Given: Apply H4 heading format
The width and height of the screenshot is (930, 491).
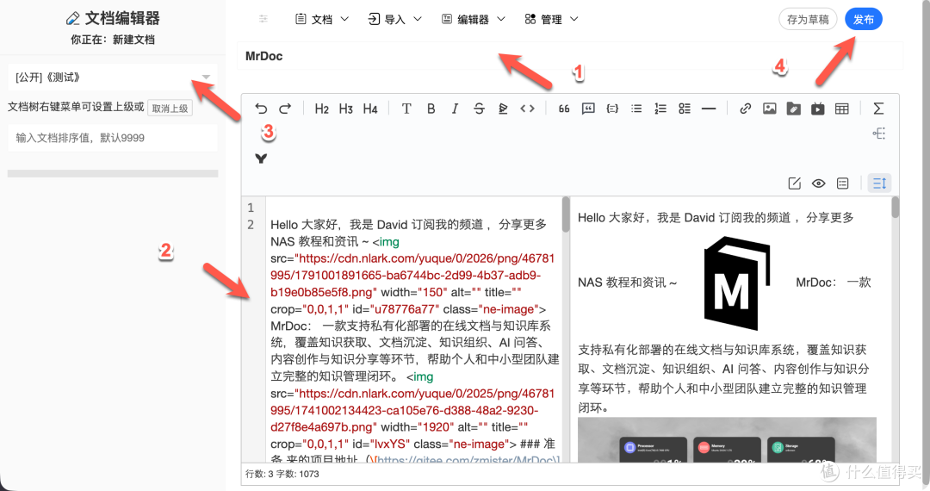Looking at the screenshot, I should click(370, 109).
